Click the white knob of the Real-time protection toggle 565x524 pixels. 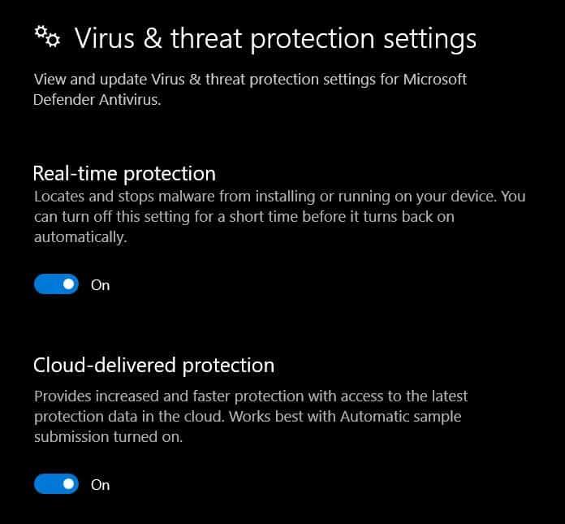click(68, 284)
